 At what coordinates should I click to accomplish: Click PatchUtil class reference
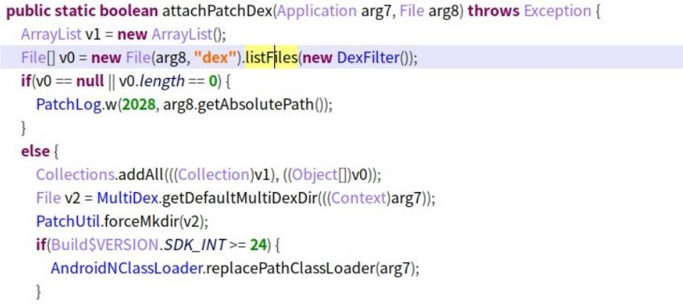69,222
